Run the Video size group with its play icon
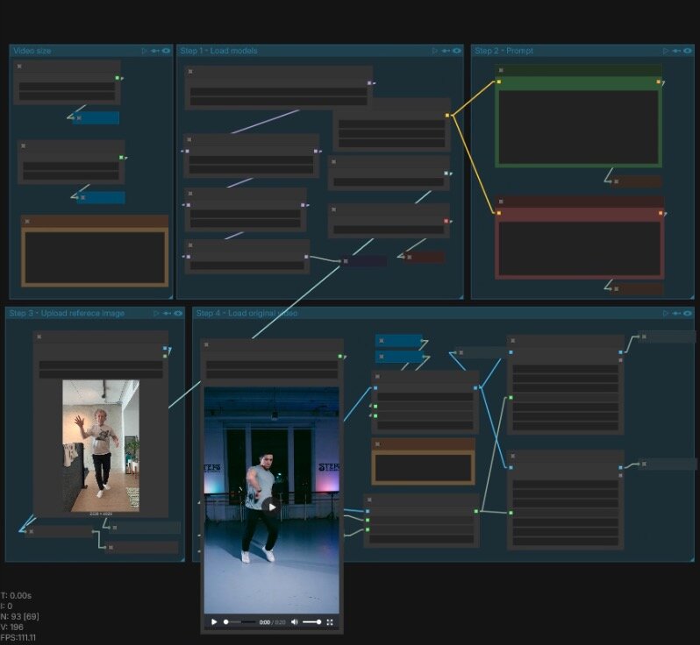This screenshot has width=700, height=645. [x=144, y=51]
